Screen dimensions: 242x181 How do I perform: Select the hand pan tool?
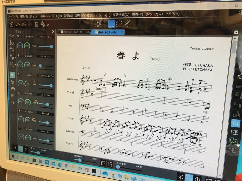click(13, 89)
